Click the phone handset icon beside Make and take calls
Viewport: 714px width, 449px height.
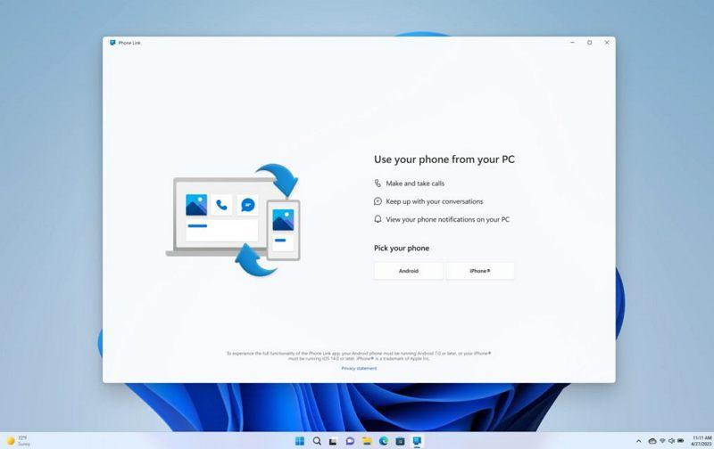(x=378, y=184)
